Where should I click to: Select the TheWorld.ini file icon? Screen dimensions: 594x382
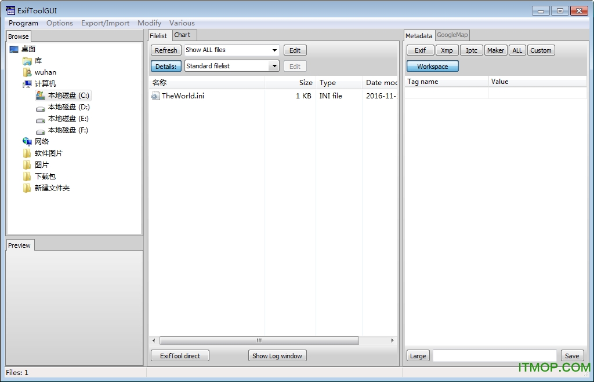[x=155, y=96]
